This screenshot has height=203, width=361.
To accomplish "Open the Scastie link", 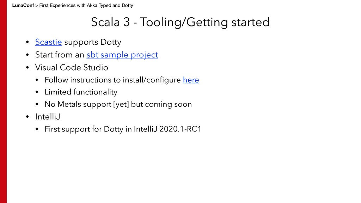I will [x=49, y=42].
